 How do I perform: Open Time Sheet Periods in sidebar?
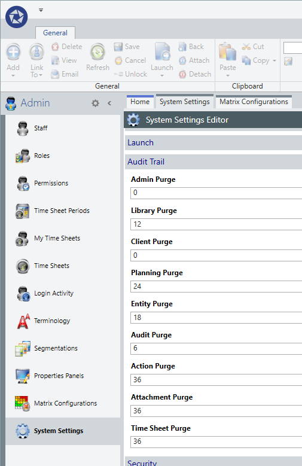(x=63, y=211)
